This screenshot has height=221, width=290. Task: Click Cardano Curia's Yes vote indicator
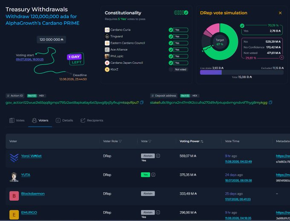[178, 30]
